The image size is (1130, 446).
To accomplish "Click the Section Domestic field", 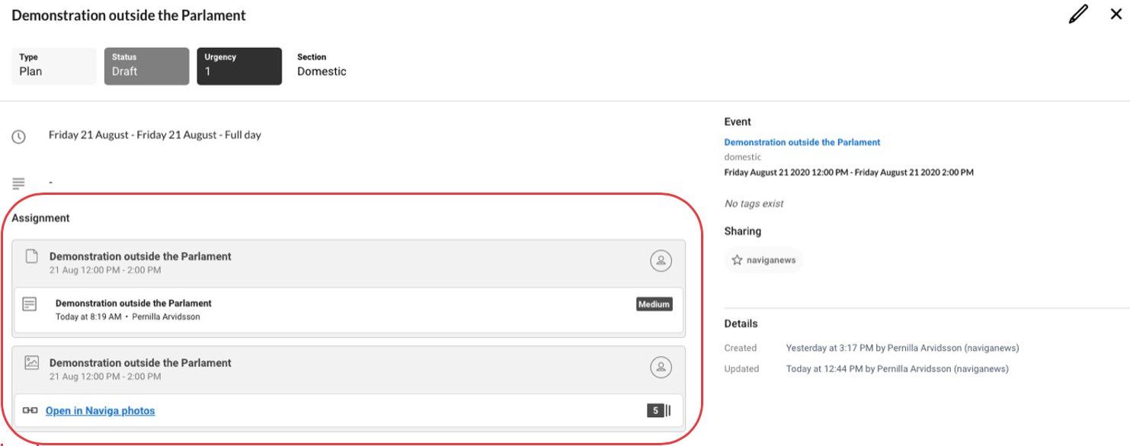I will [322, 65].
